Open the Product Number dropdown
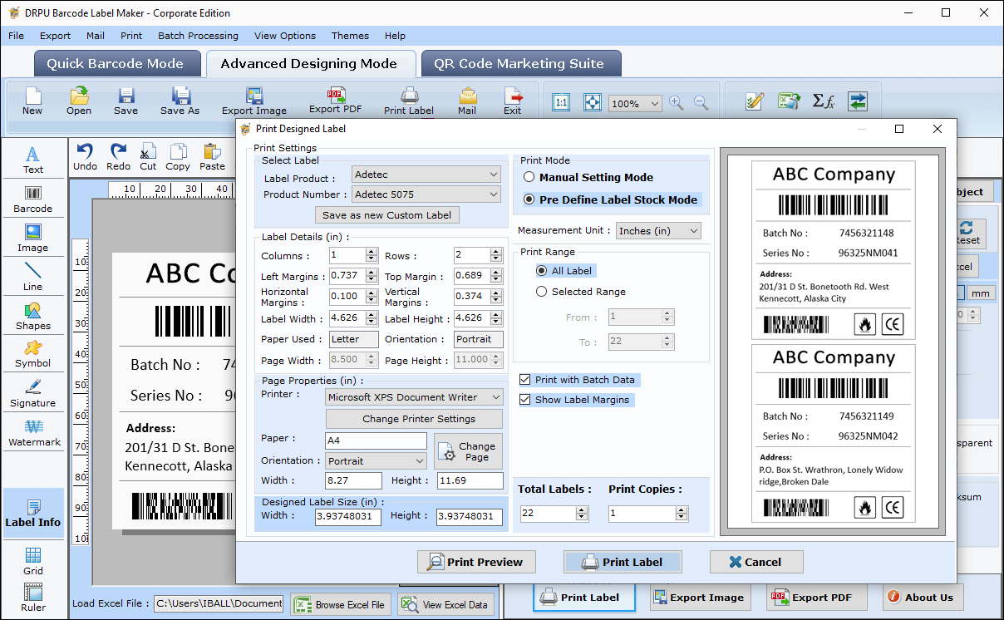The height and width of the screenshot is (620, 1004). pyautogui.click(x=426, y=194)
